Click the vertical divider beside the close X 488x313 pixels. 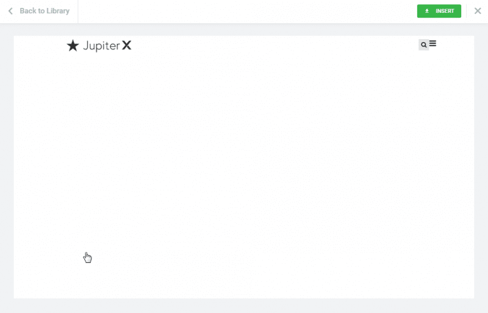pos(466,11)
